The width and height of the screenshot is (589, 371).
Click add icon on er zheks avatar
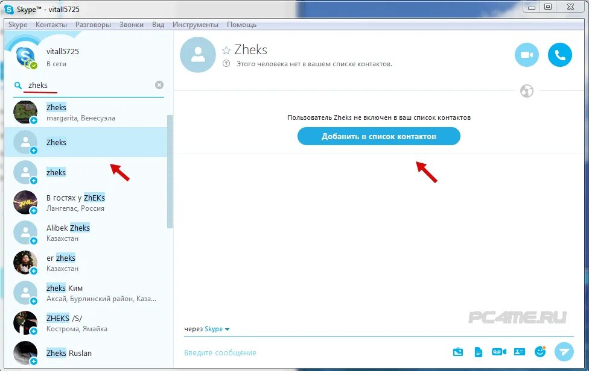coord(34,270)
